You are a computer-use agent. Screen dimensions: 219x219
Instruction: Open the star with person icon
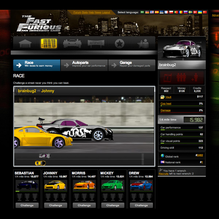143,43
